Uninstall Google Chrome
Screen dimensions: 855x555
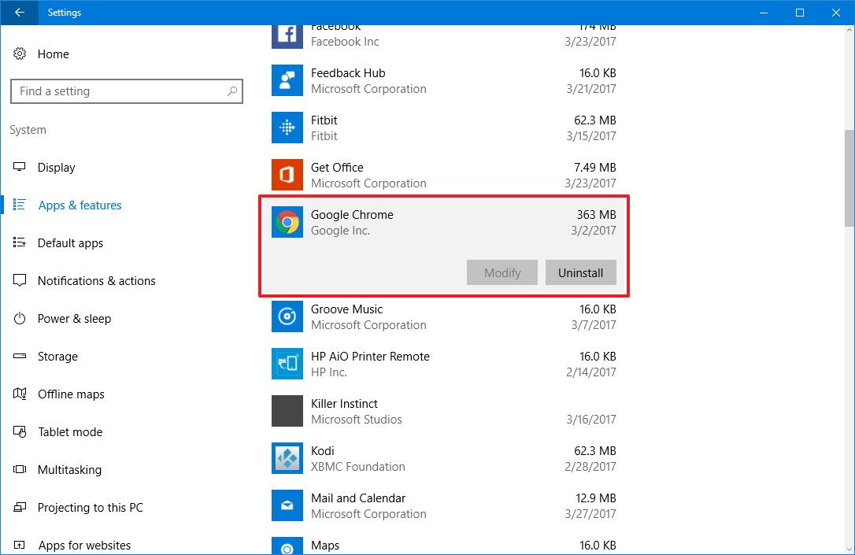(580, 272)
